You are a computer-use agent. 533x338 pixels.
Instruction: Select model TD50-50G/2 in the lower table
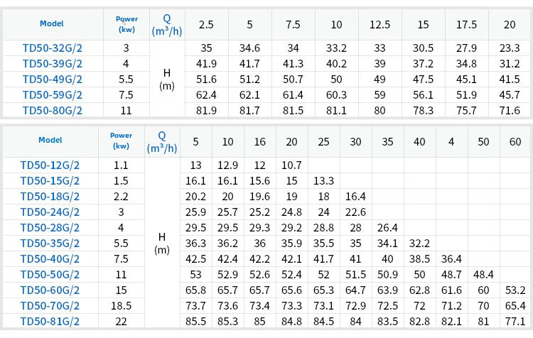(x=50, y=274)
